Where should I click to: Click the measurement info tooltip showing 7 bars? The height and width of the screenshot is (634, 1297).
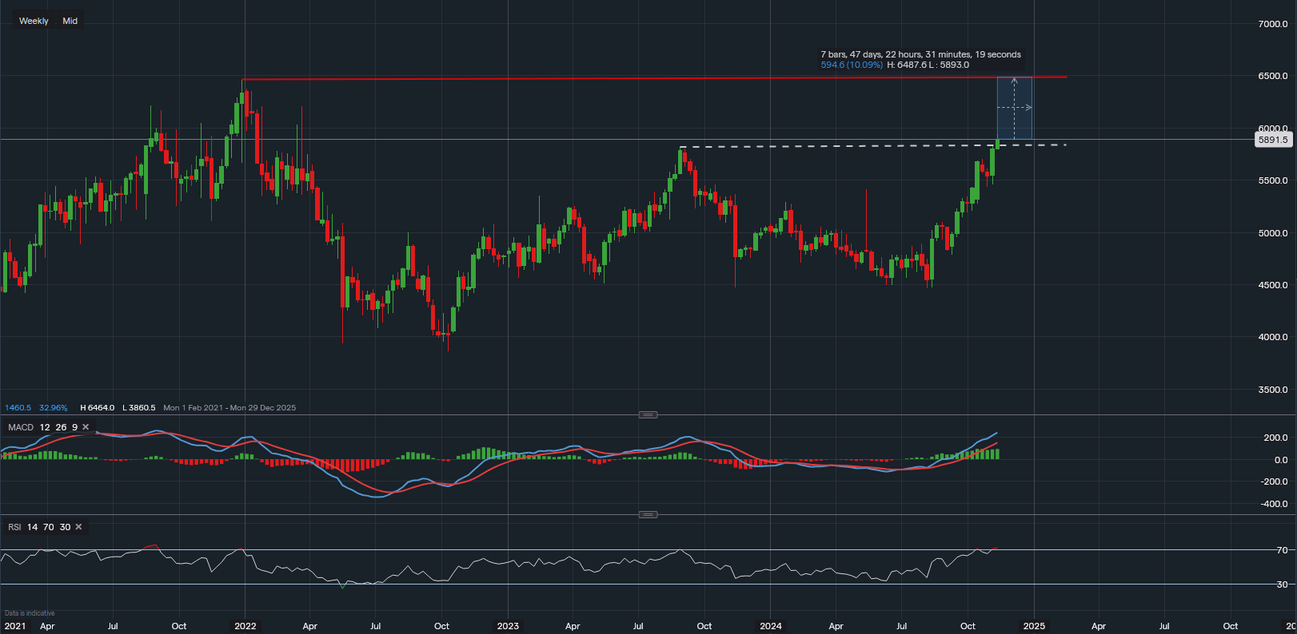(920, 60)
